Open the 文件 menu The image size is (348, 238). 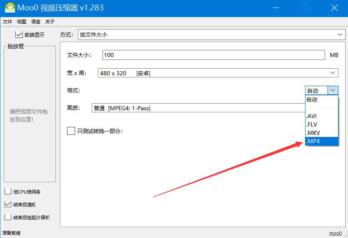[8, 22]
